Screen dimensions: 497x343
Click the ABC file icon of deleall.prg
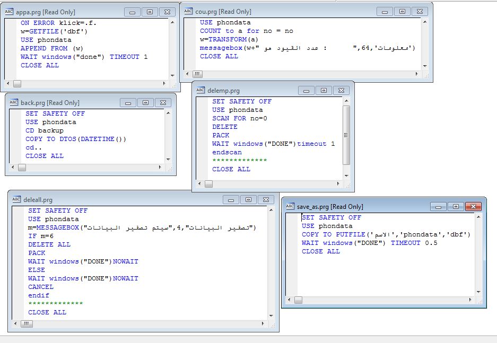16,199
